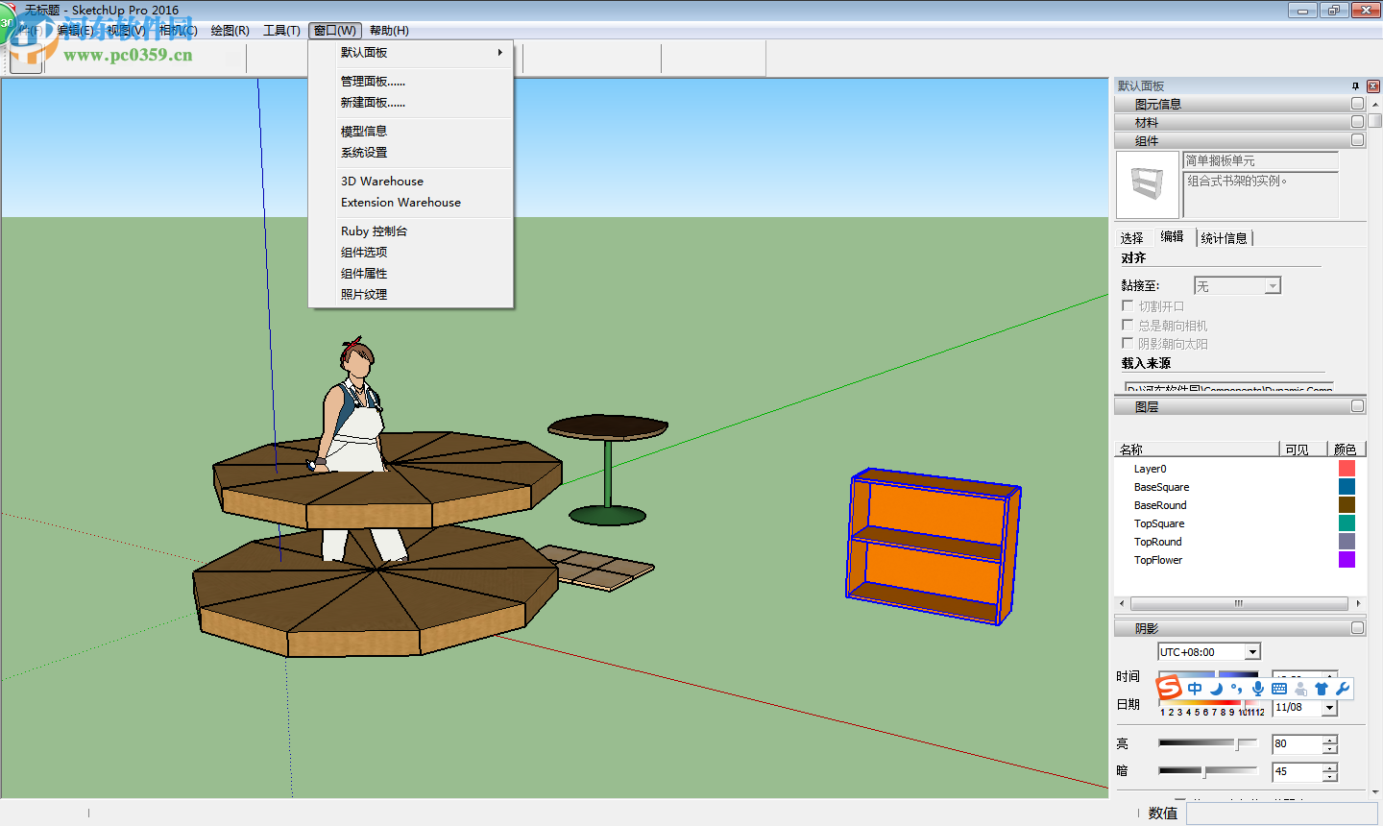Screen dimensions: 1383x826
Task: Click the pushpin icon on 默认面板 header
Action: [x=1357, y=85]
